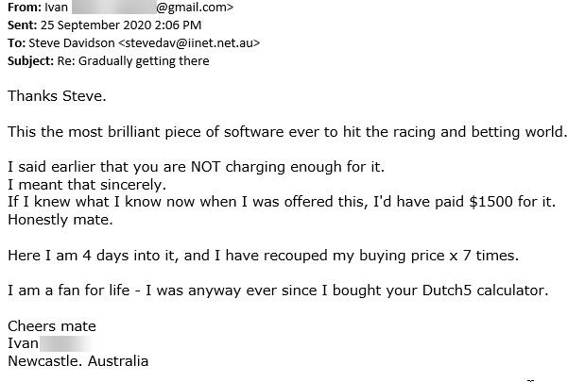Click the signature name Ivan
Viewport: 585px width, 382px height.
23,343
